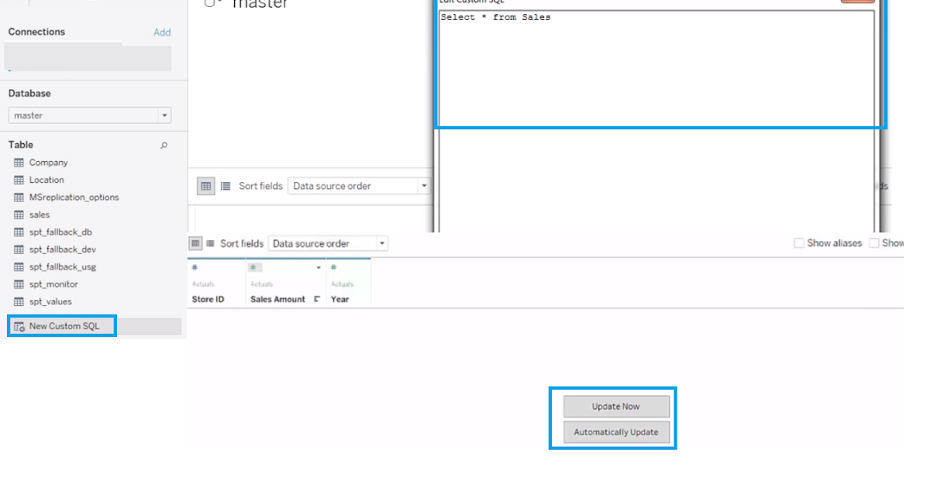Image resolution: width=930 pixels, height=488 pixels.
Task: Open the Database dropdown showing master
Action: click(165, 115)
